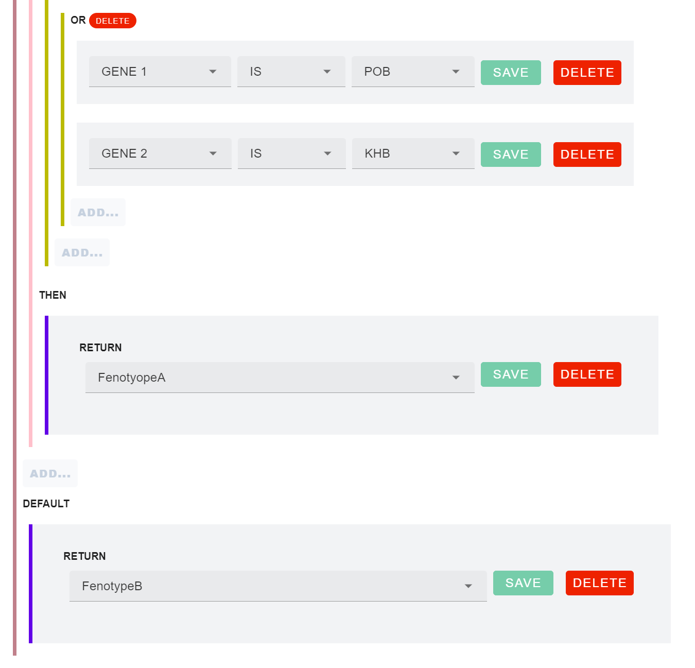
Task: Open the KHB value dropdown
Action: click(413, 153)
